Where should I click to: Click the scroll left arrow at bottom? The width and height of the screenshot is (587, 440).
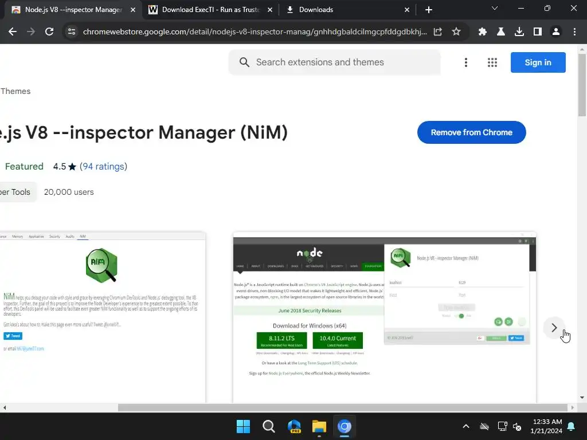[x=5, y=407]
